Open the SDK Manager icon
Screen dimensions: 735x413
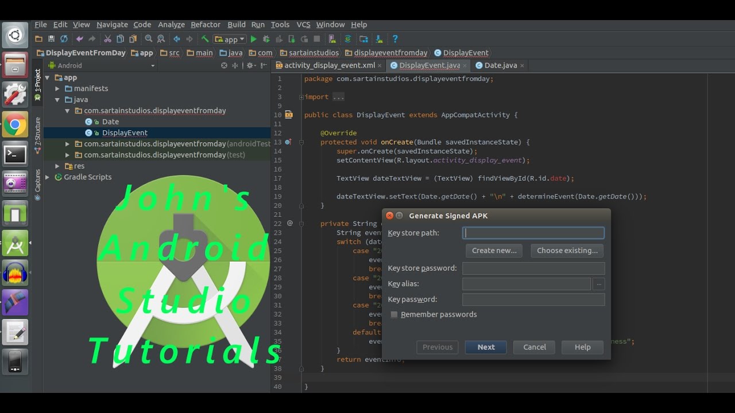[x=379, y=39]
